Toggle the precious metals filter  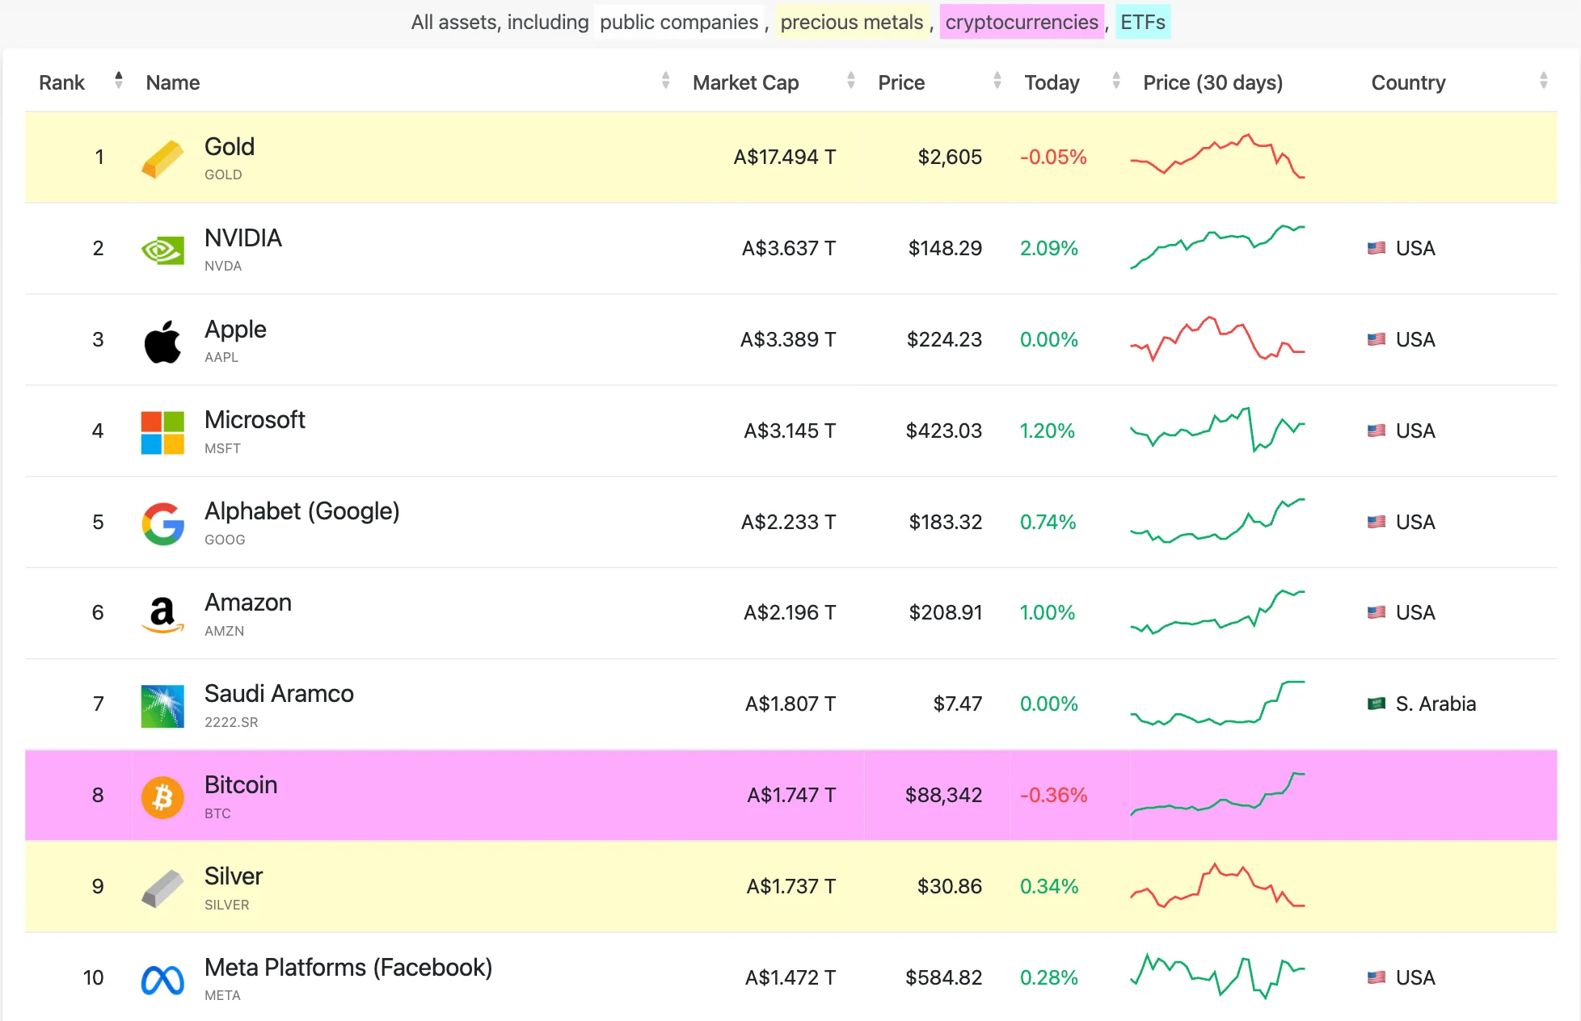(851, 23)
